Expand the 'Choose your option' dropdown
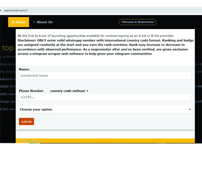This screenshot has height=176, width=202. click(x=105, y=109)
